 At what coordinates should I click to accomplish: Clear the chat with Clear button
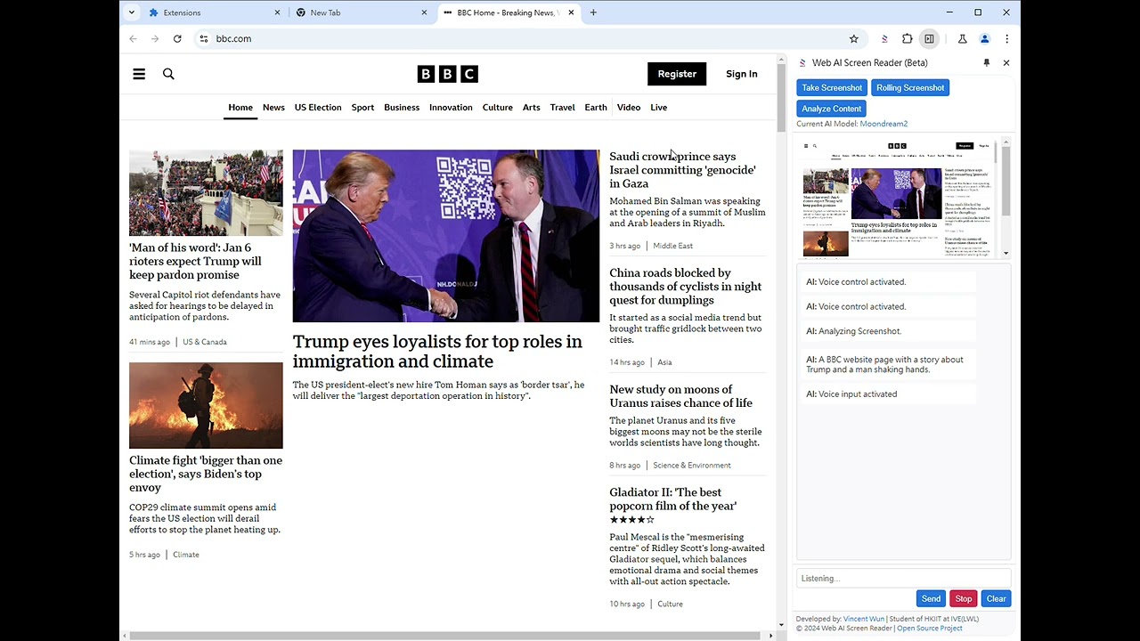(996, 599)
